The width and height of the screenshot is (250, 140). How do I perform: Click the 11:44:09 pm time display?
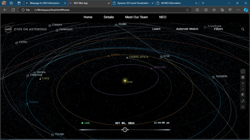pyautogui.click(x=162, y=123)
